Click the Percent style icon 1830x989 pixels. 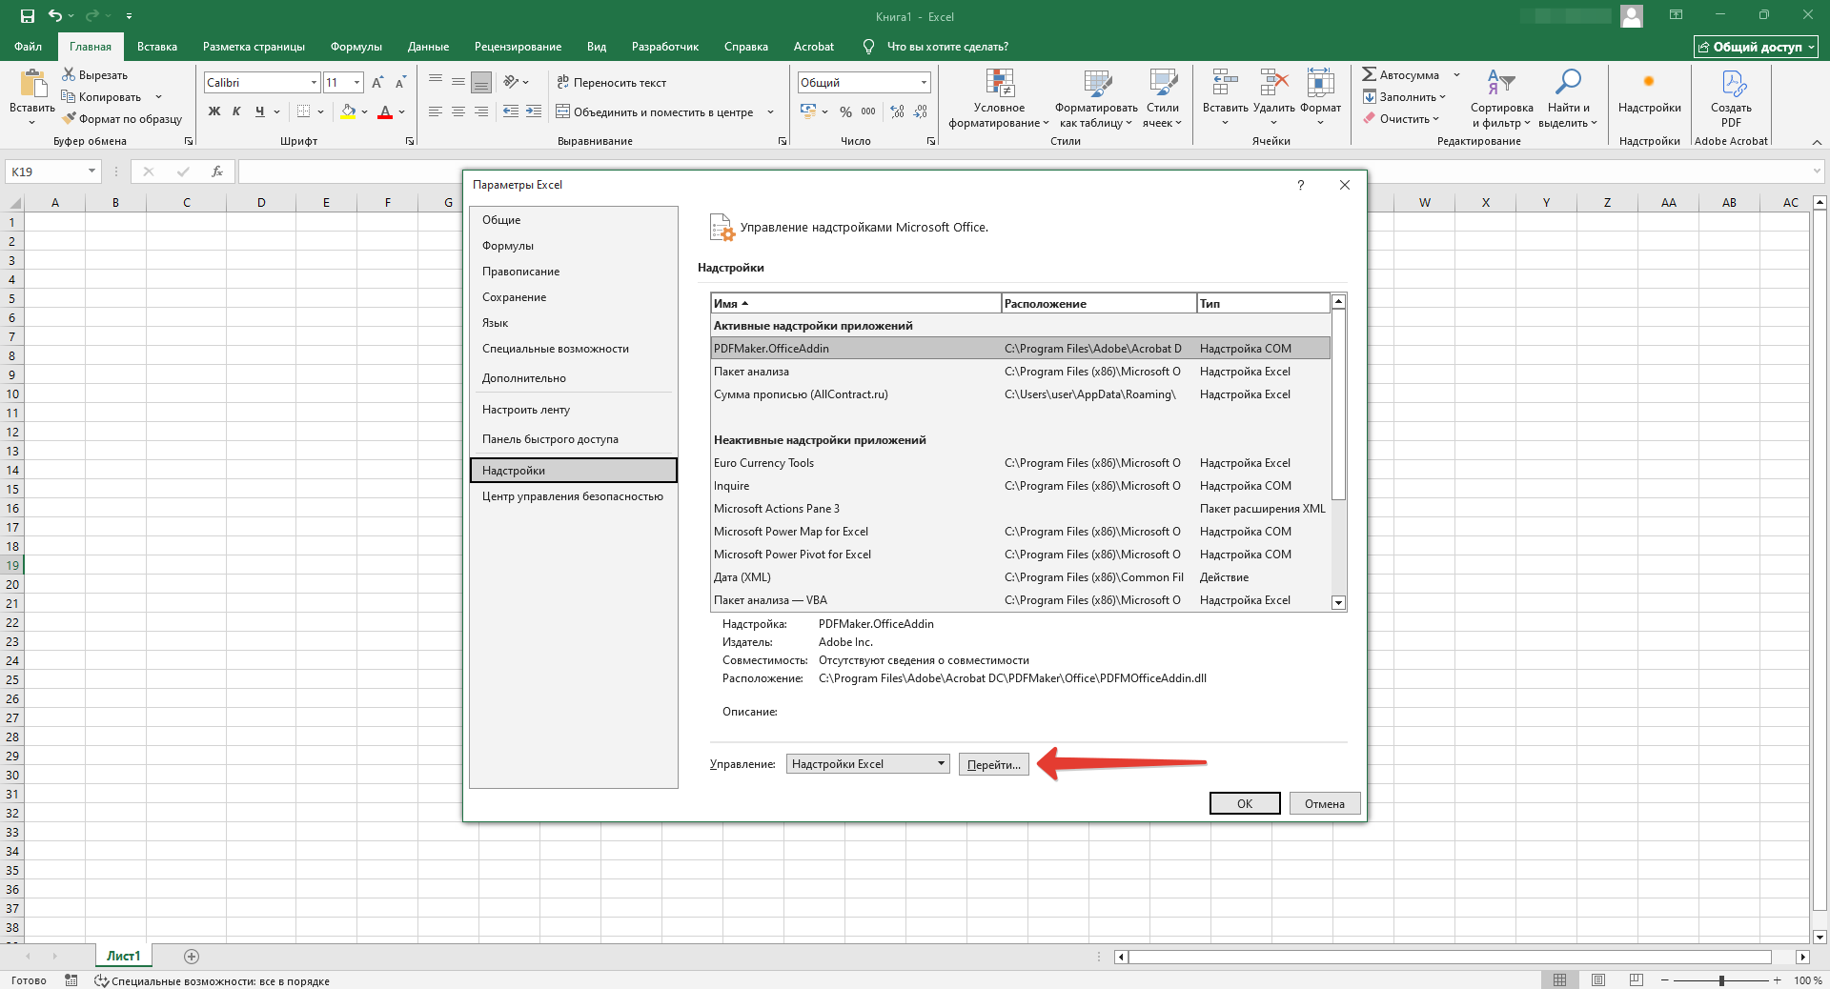845,111
